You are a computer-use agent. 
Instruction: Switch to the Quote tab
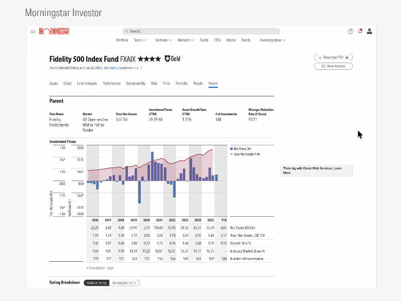54,83
